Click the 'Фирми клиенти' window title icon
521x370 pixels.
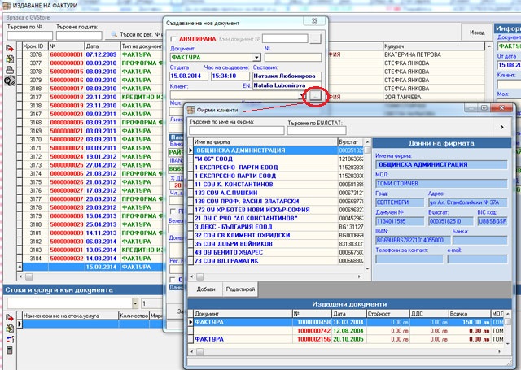click(x=190, y=110)
